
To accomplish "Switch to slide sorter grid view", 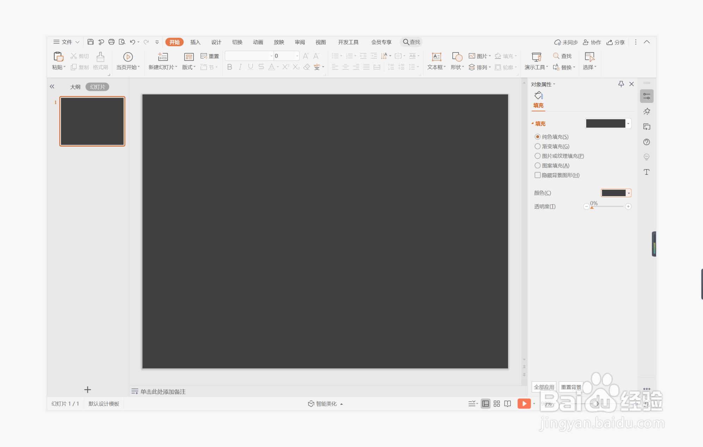I will [x=497, y=404].
